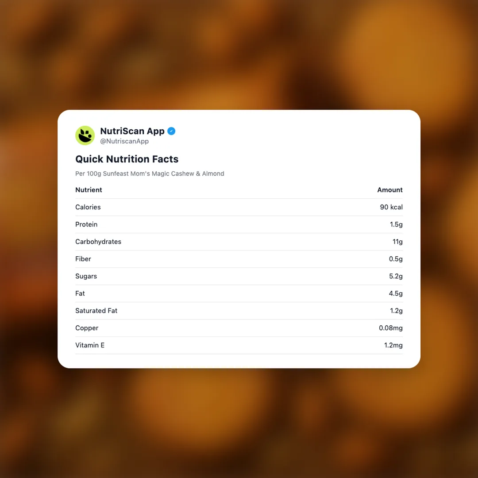Click the 11g carbohydrates amount
This screenshot has height=478, width=478.
pyautogui.click(x=397, y=242)
